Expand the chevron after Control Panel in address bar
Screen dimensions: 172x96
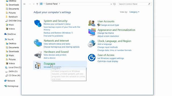[59, 4]
